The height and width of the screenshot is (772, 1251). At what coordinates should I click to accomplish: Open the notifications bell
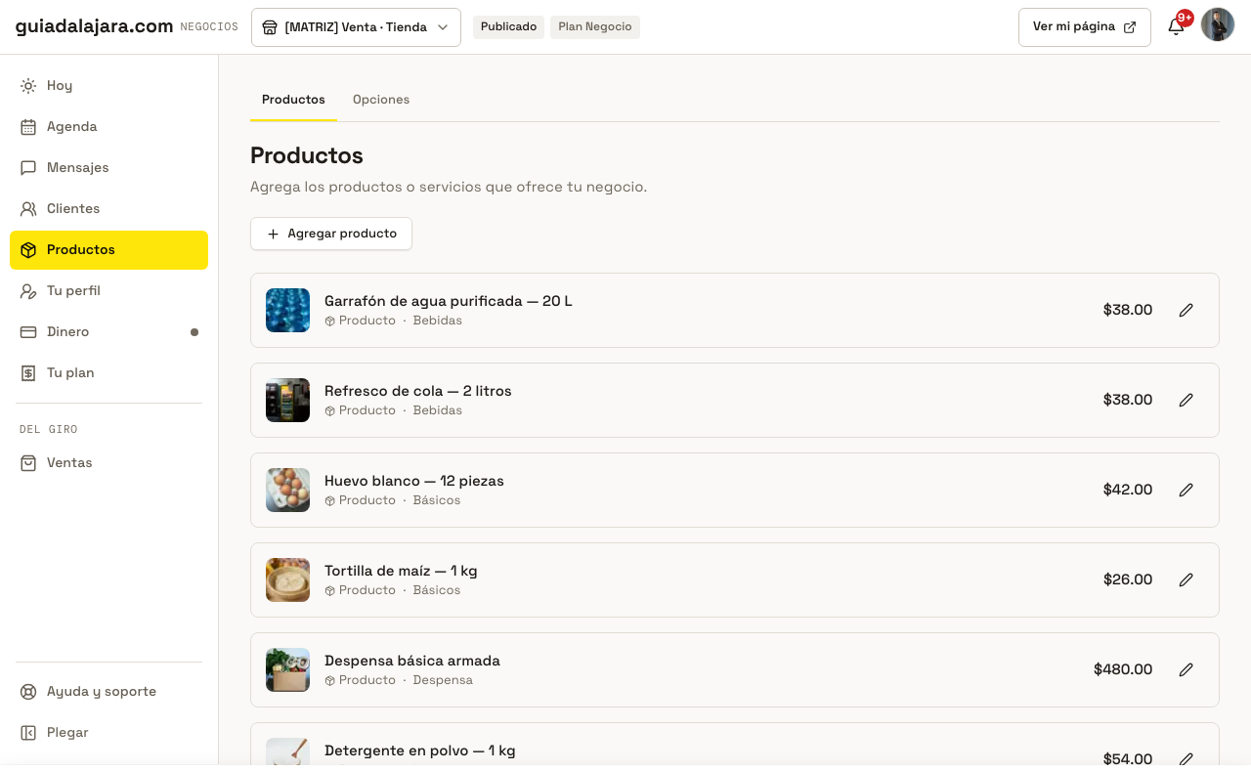coord(1177,27)
